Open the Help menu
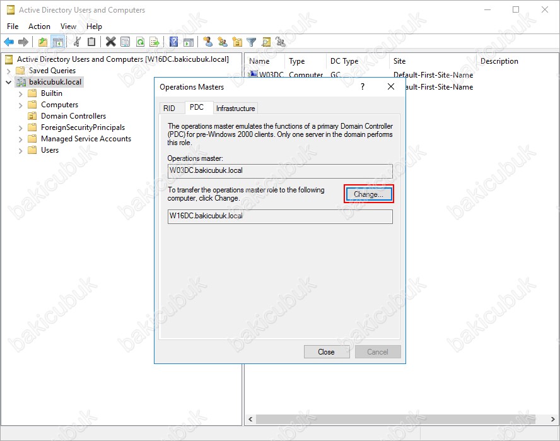560x441 pixels. tap(94, 26)
